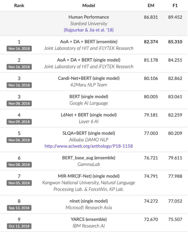Click the Rank column header
This screenshot has height=232, width=188.
pyautogui.click(x=19, y=6)
